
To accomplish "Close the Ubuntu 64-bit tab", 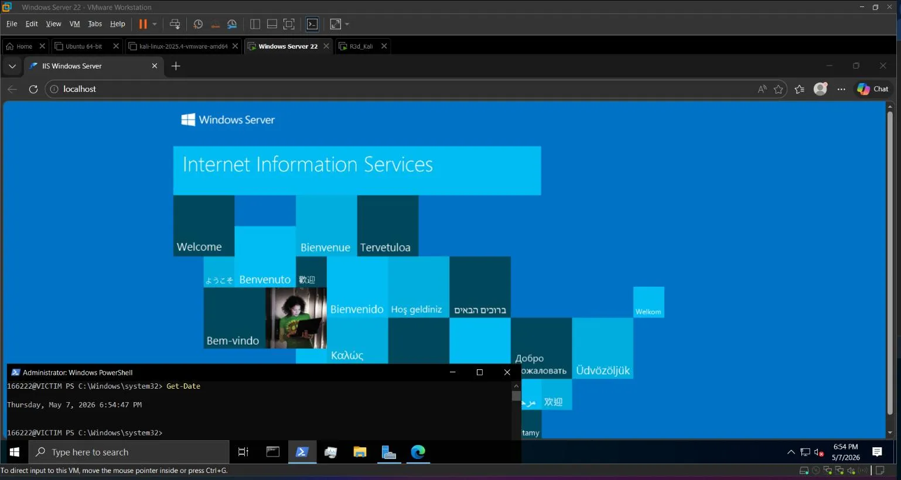I will pos(116,46).
